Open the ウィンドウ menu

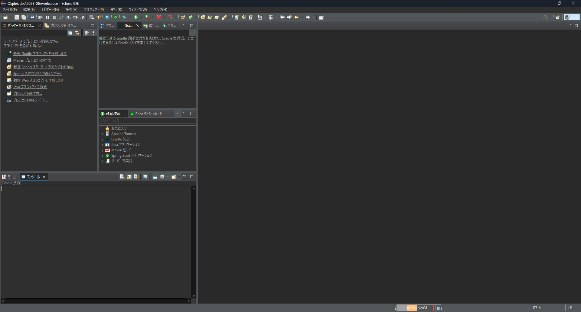point(137,9)
